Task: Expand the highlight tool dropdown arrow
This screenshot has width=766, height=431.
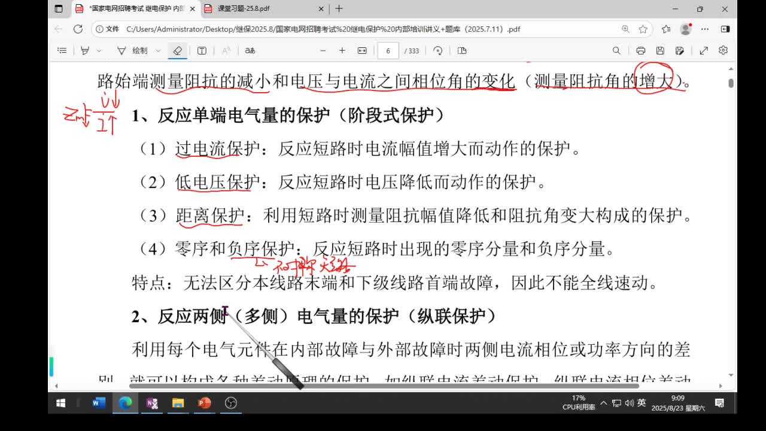Action: tap(99, 51)
